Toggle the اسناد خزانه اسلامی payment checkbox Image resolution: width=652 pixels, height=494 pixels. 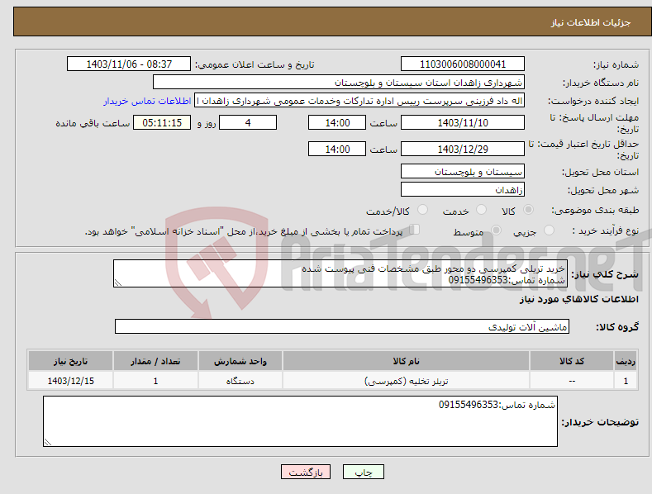[415, 230]
